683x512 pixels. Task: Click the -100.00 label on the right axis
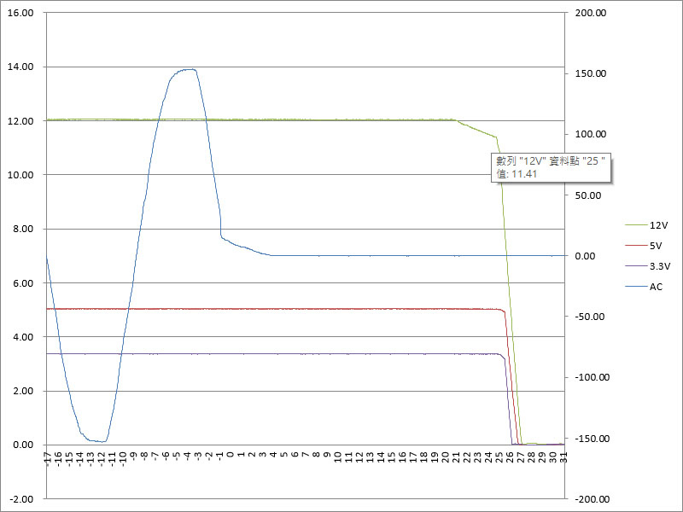point(593,377)
